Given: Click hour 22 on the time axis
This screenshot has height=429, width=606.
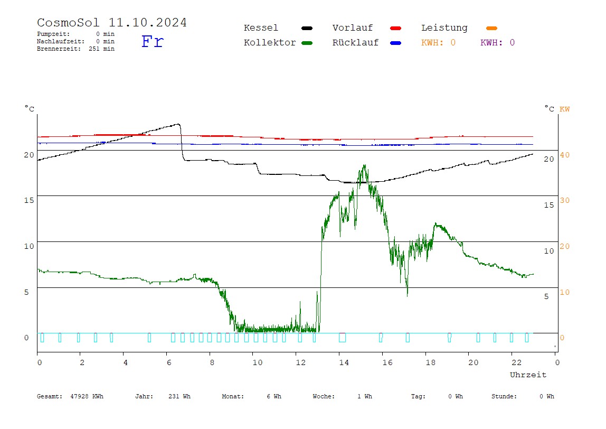Looking at the screenshot, I should (517, 362).
